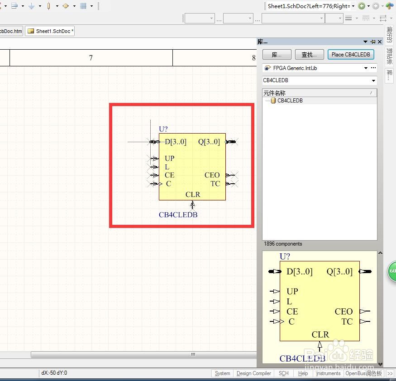Open the SCH status bar menu
This screenshot has height=381, width=396.
[x=284, y=373]
